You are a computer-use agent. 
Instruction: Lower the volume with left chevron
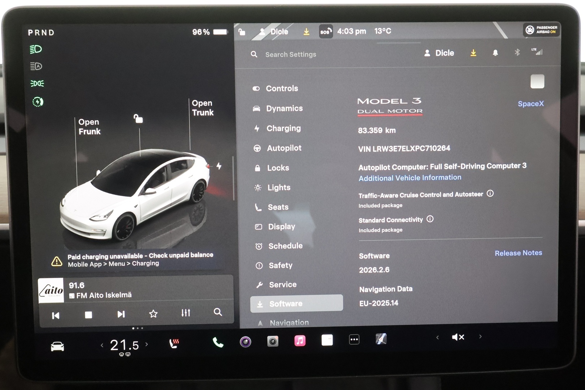pos(437,337)
